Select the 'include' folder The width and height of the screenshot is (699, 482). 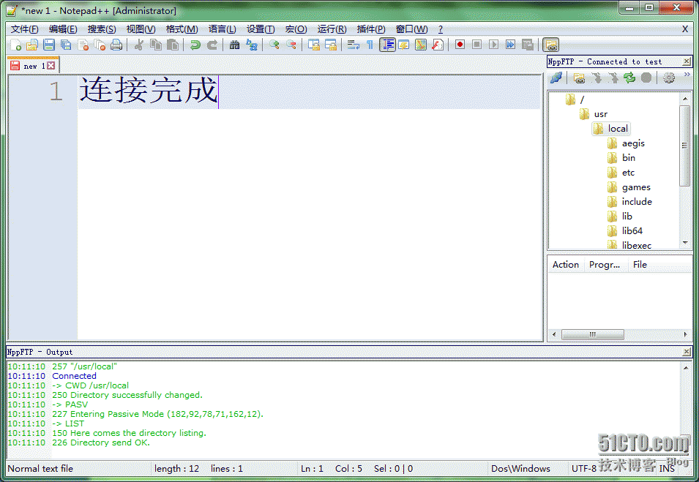pyautogui.click(x=637, y=201)
